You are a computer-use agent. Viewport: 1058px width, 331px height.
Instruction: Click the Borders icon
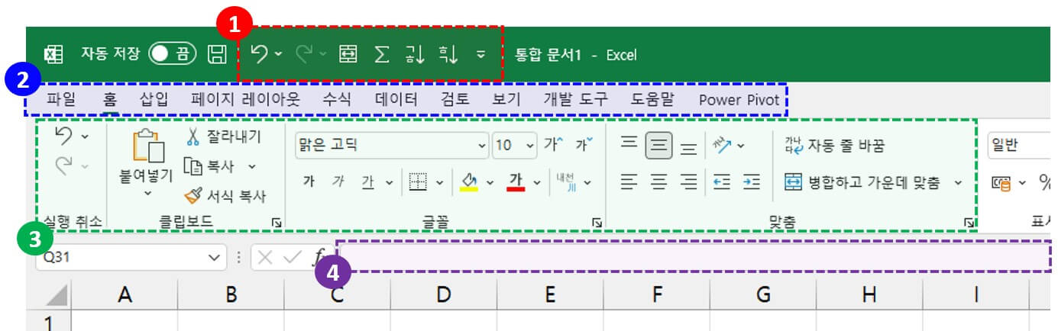(x=417, y=182)
